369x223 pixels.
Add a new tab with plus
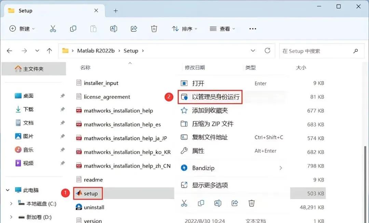click(115, 11)
